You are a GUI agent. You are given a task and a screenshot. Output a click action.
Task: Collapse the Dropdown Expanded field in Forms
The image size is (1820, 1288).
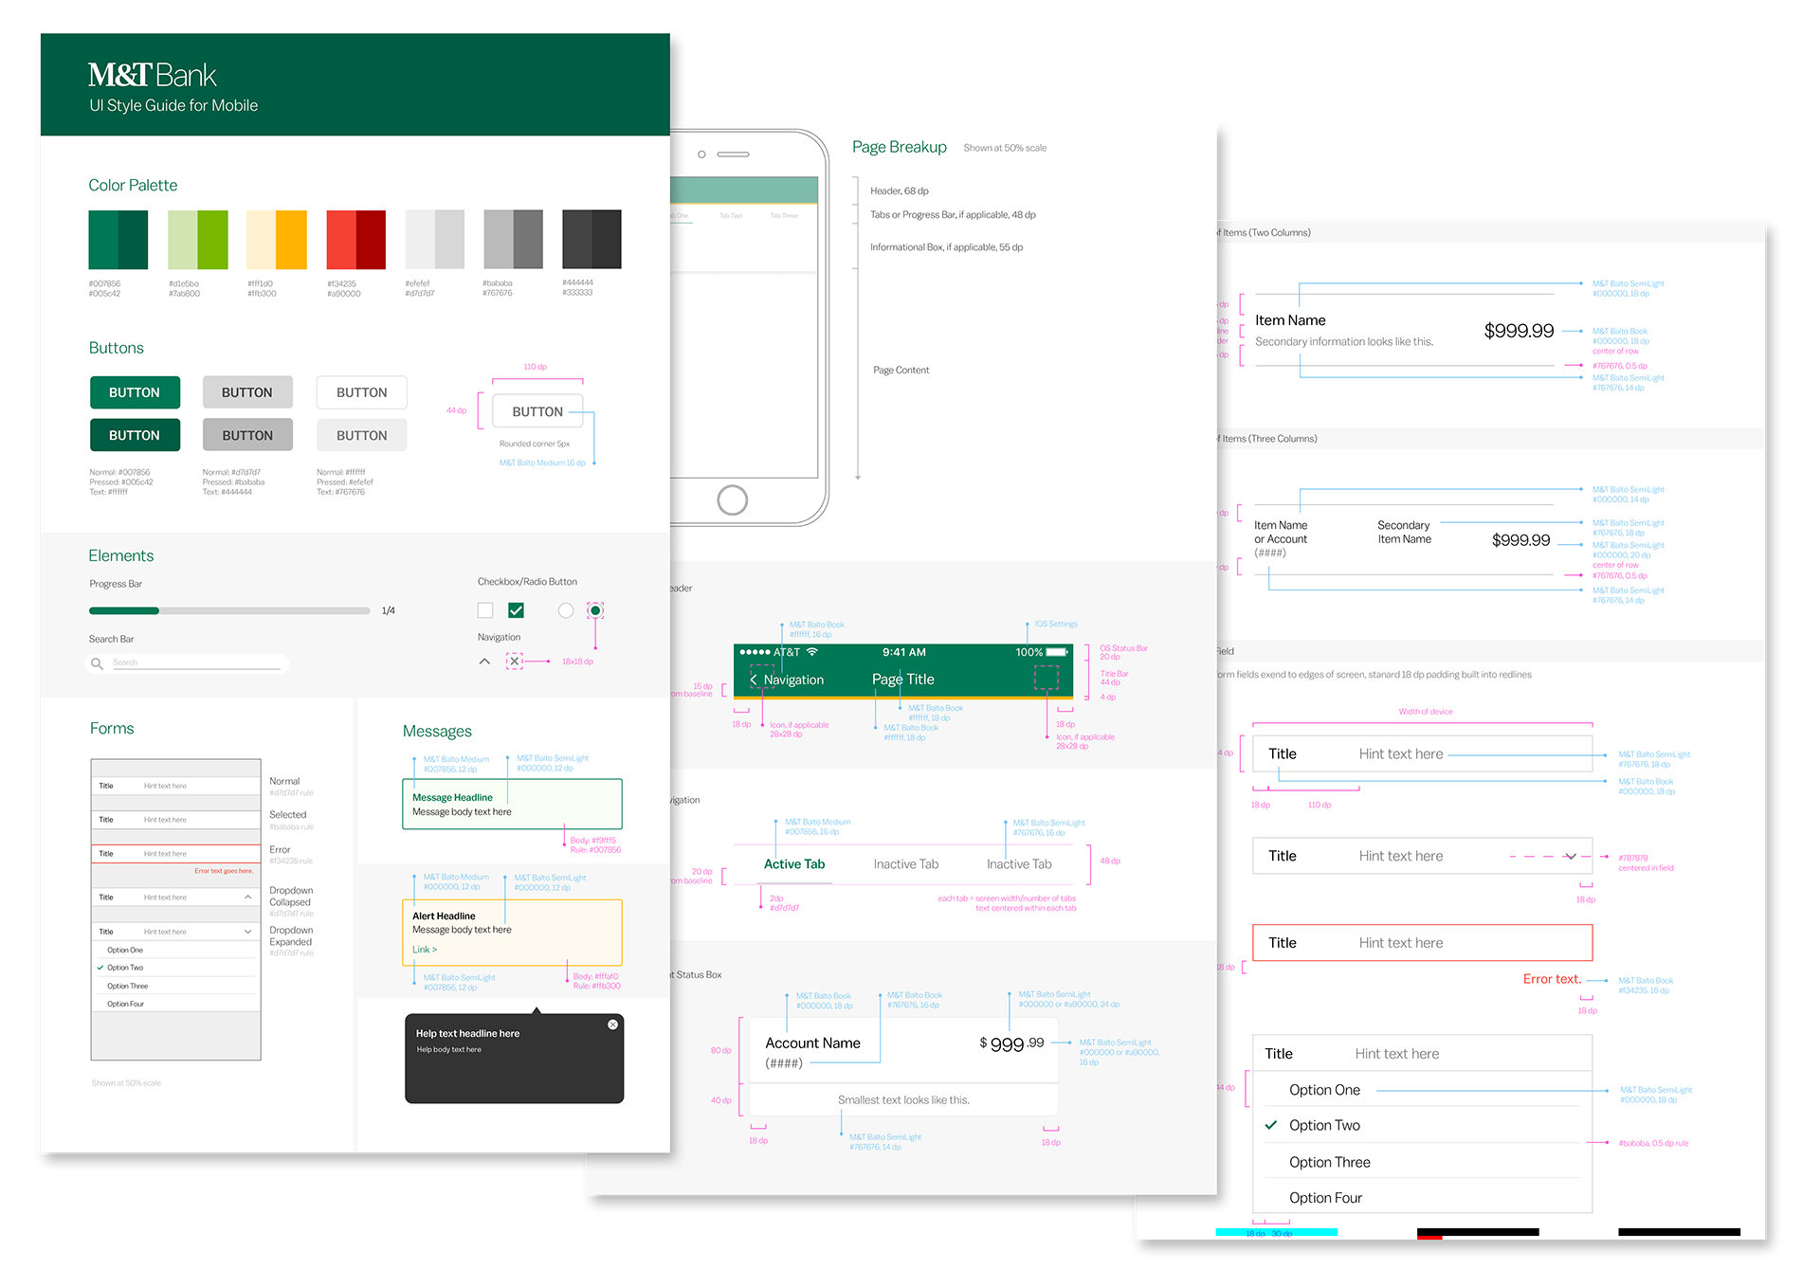[175, 932]
